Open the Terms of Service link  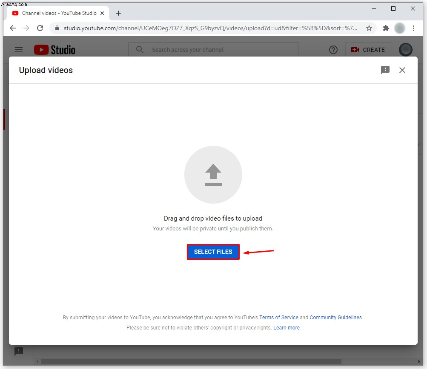(278, 317)
